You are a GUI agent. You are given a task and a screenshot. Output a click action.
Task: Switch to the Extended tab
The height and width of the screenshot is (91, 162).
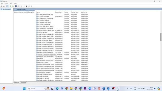(17, 83)
